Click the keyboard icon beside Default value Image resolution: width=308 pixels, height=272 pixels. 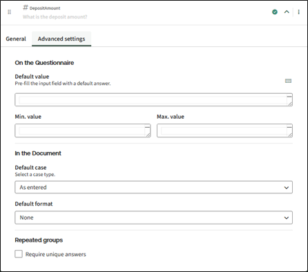(x=288, y=81)
